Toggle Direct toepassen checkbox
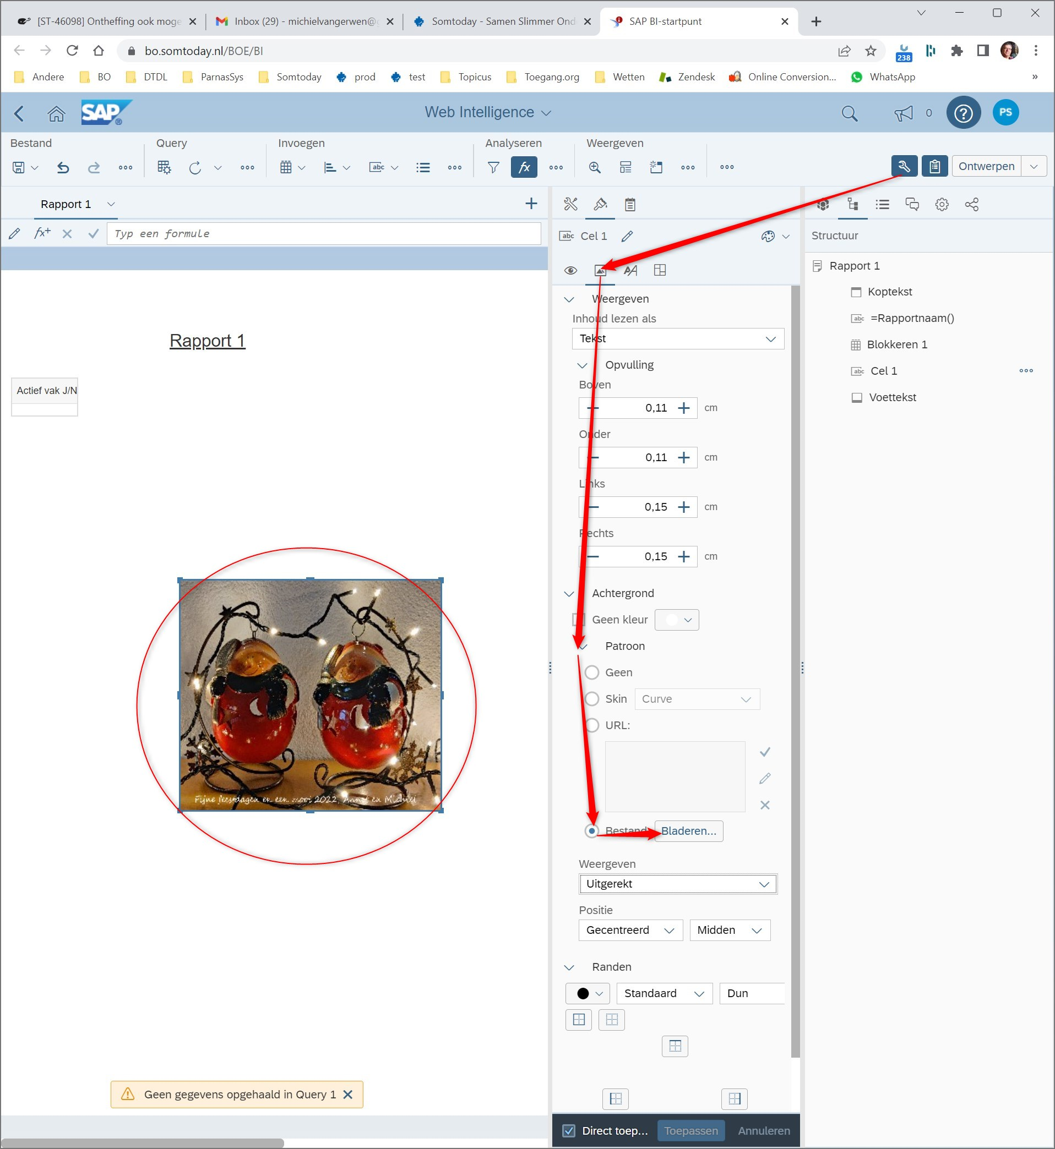This screenshot has height=1149, width=1055. click(569, 1131)
